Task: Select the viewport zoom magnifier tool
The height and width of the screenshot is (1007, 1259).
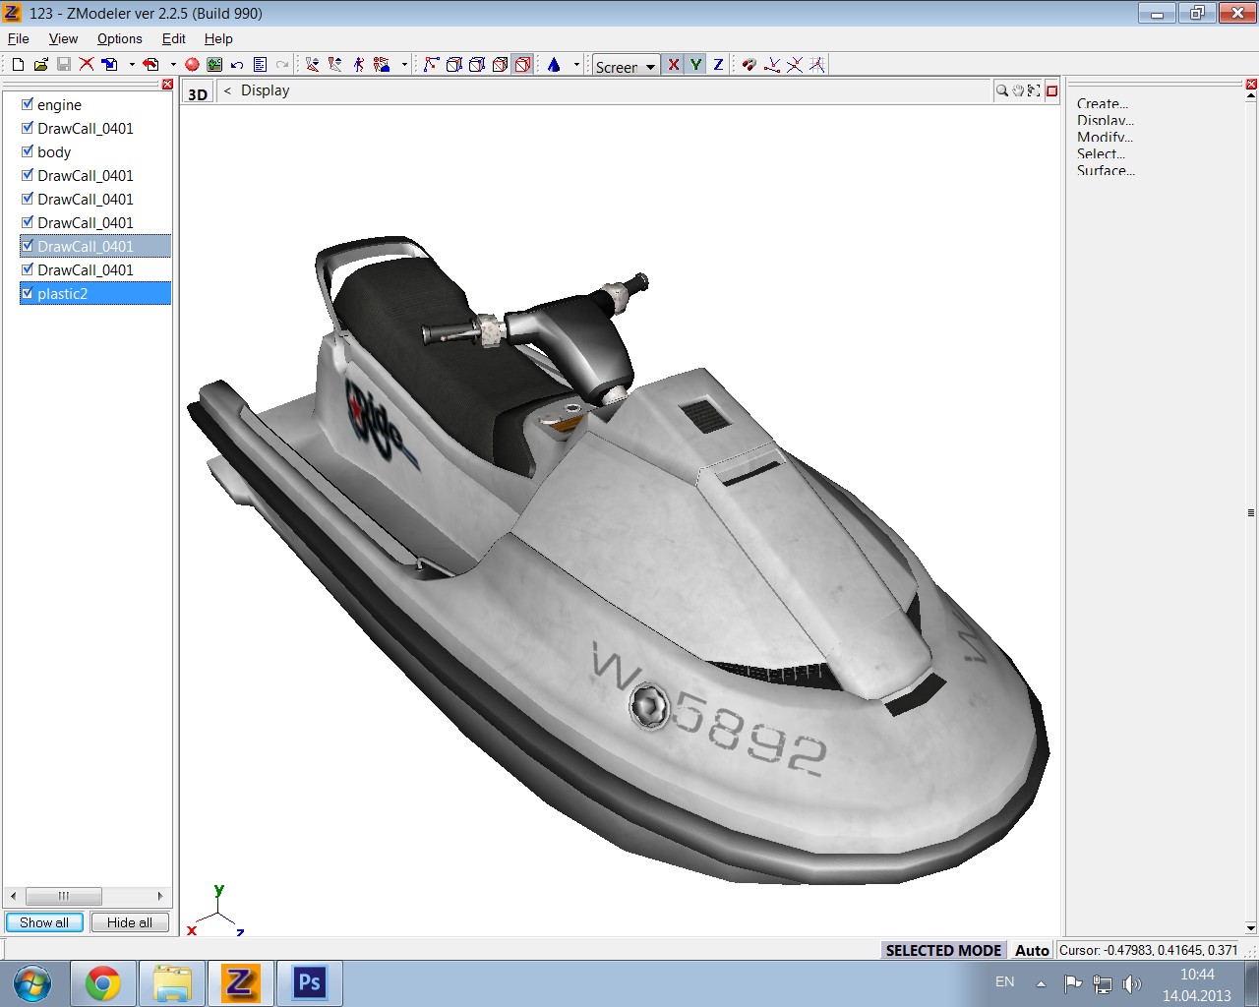Action: pos(1001,90)
